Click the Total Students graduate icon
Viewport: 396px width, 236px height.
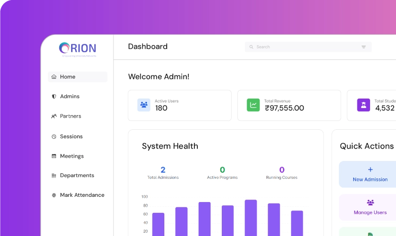coord(363,105)
